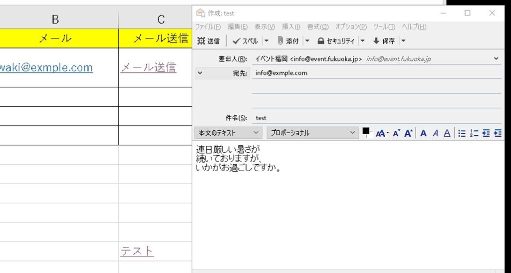511x273 pixels.
Task: Apply bold formatting to text
Action: pos(423,133)
